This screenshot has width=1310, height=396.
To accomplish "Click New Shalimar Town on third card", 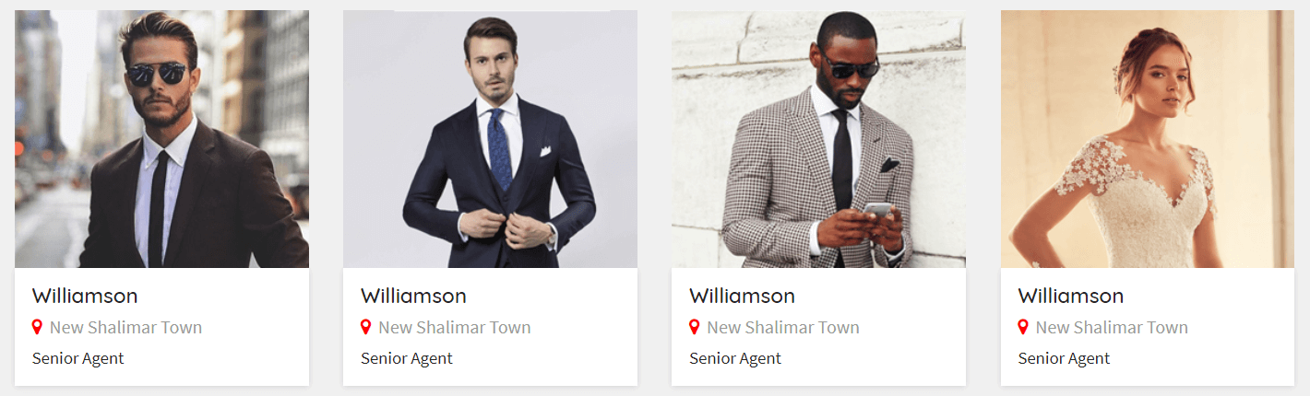I will click(x=782, y=327).
